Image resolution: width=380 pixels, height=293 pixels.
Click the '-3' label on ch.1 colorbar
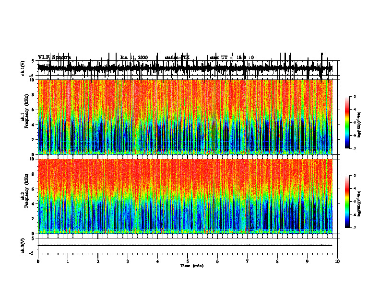(x=354, y=96)
